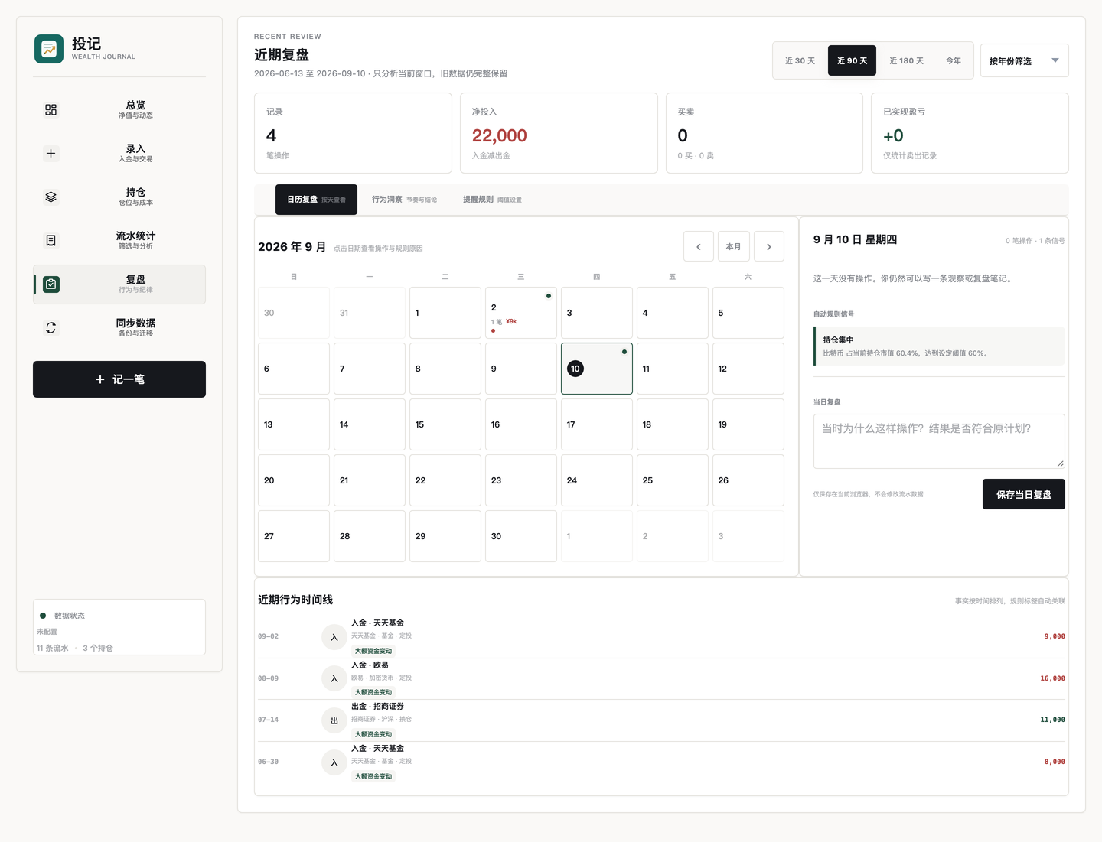
Task: Select September 15 on the calendar
Action: point(445,424)
